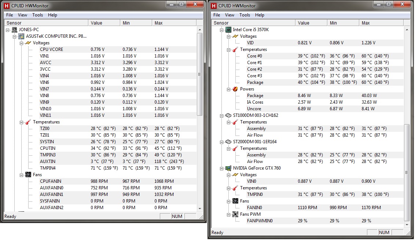Click the Temperatures thermometer icon under Intel Core i5
The width and height of the screenshot is (415, 241).
[235, 49]
